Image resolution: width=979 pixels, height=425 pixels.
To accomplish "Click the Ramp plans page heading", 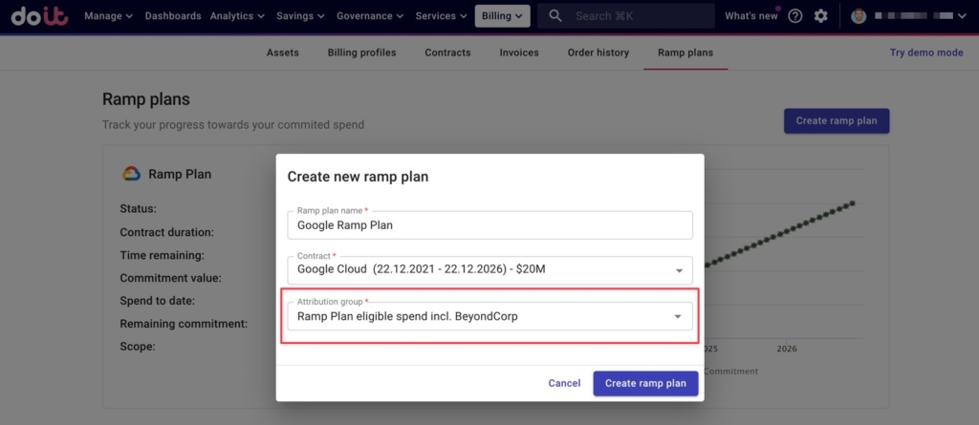I will click(x=146, y=99).
